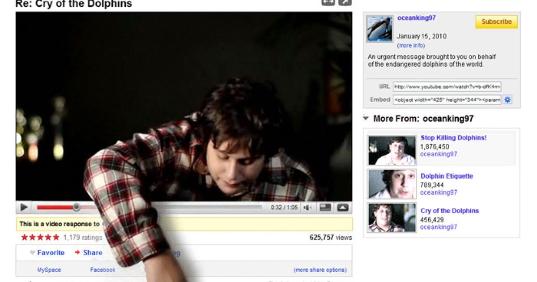Rate the video with the star rating
The width and height of the screenshot is (537, 282).
tap(40, 237)
